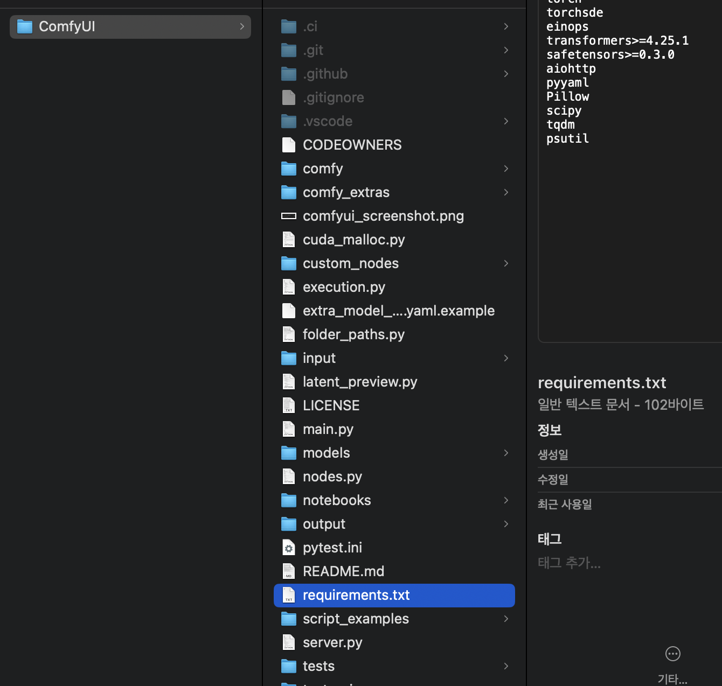Expand the output folder chevron
722x686 pixels.
506,524
